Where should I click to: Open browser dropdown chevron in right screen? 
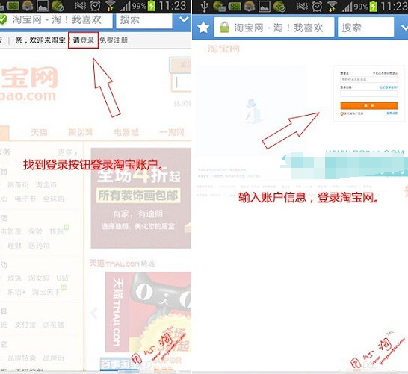pyautogui.click(x=404, y=28)
